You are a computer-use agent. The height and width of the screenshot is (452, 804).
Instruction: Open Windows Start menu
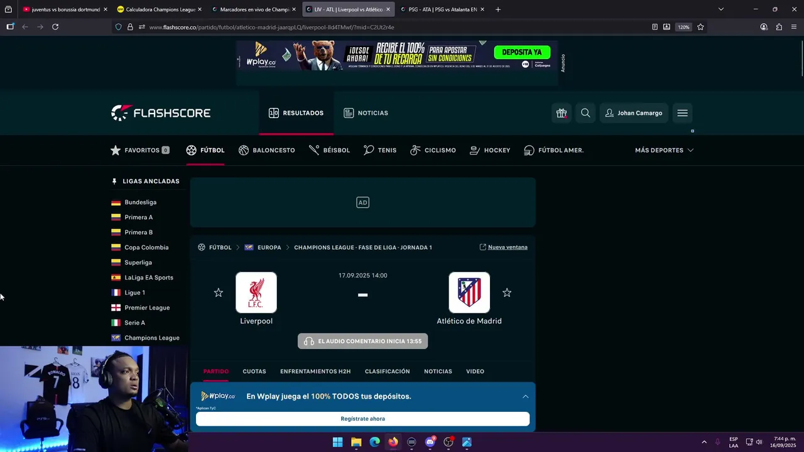click(x=337, y=442)
